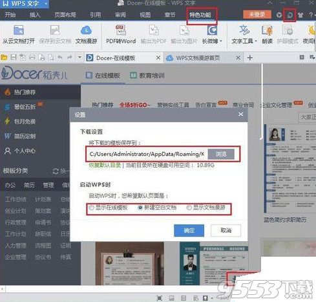
Task: Open the 商业合同 top category link
Action: [x=243, y=105]
